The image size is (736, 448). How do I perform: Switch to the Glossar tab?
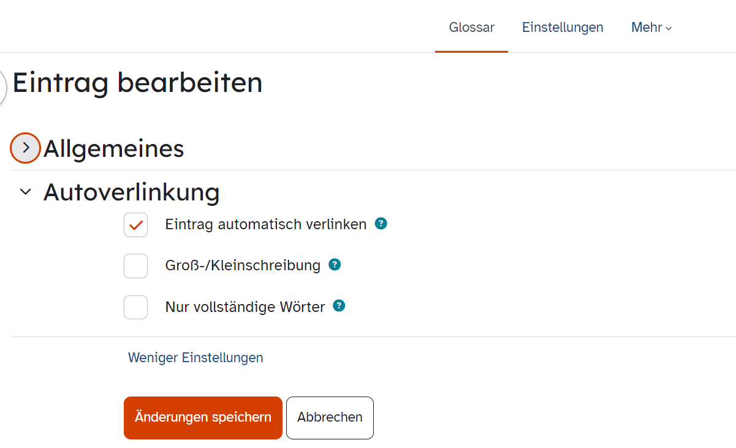click(x=471, y=28)
